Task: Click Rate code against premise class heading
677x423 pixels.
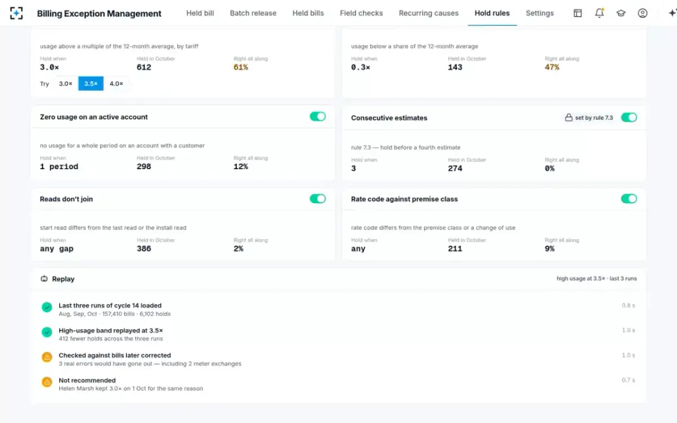Action: [x=405, y=199]
